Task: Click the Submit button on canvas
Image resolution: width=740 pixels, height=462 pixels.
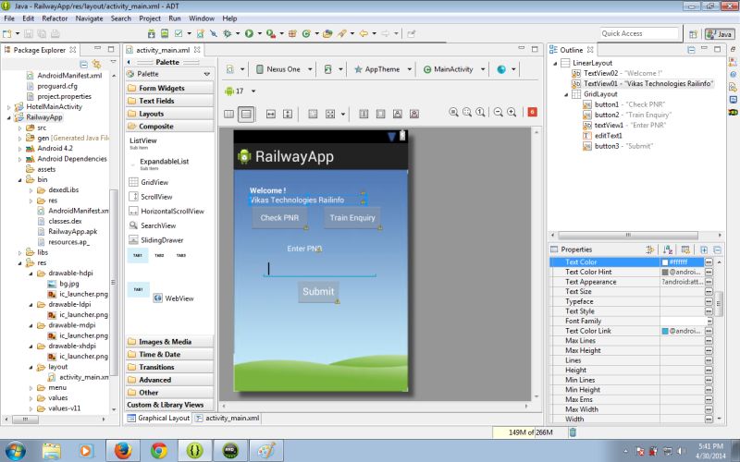Action: (318, 292)
